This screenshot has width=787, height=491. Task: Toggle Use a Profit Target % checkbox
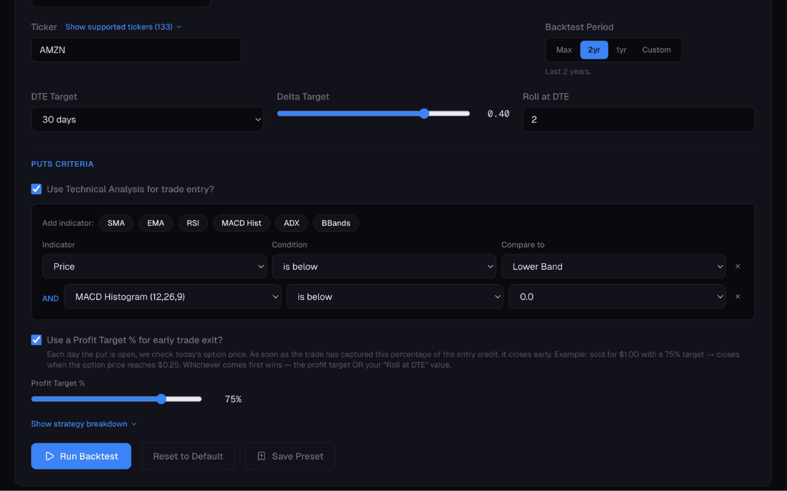pos(37,340)
